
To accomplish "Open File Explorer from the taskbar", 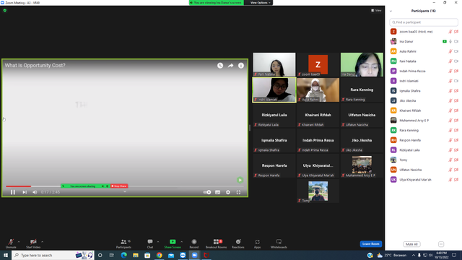I will pos(136,255).
